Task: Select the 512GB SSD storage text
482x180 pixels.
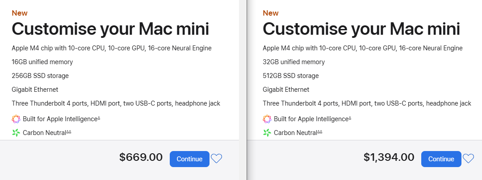Action: pos(291,76)
